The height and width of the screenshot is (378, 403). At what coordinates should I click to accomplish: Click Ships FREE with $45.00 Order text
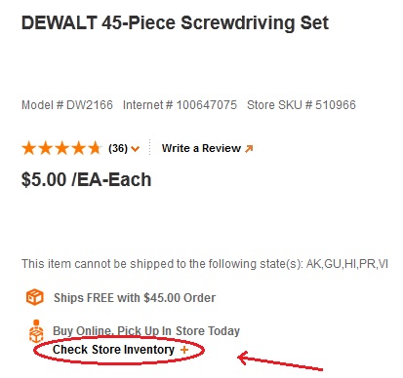[135, 298]
